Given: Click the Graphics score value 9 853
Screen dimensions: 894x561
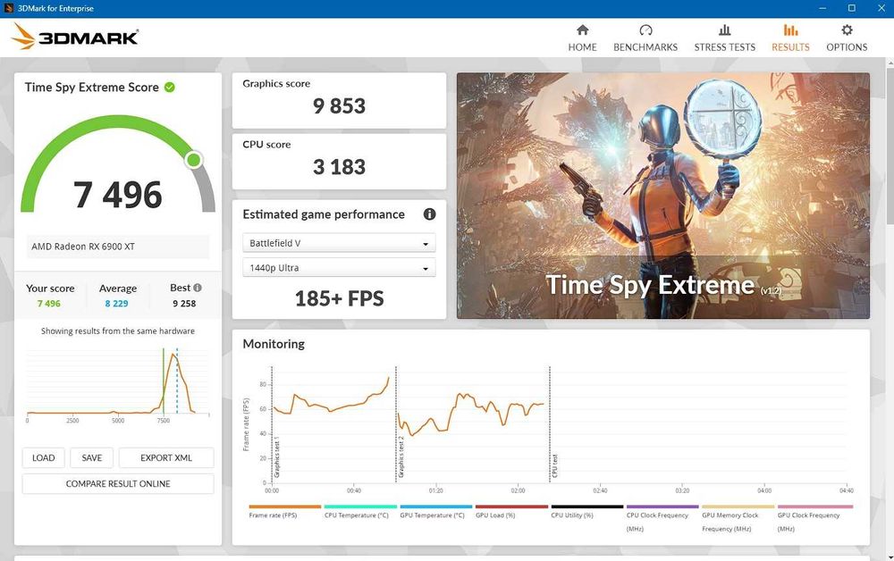Looking at the screenshot, I should (339, 106).
